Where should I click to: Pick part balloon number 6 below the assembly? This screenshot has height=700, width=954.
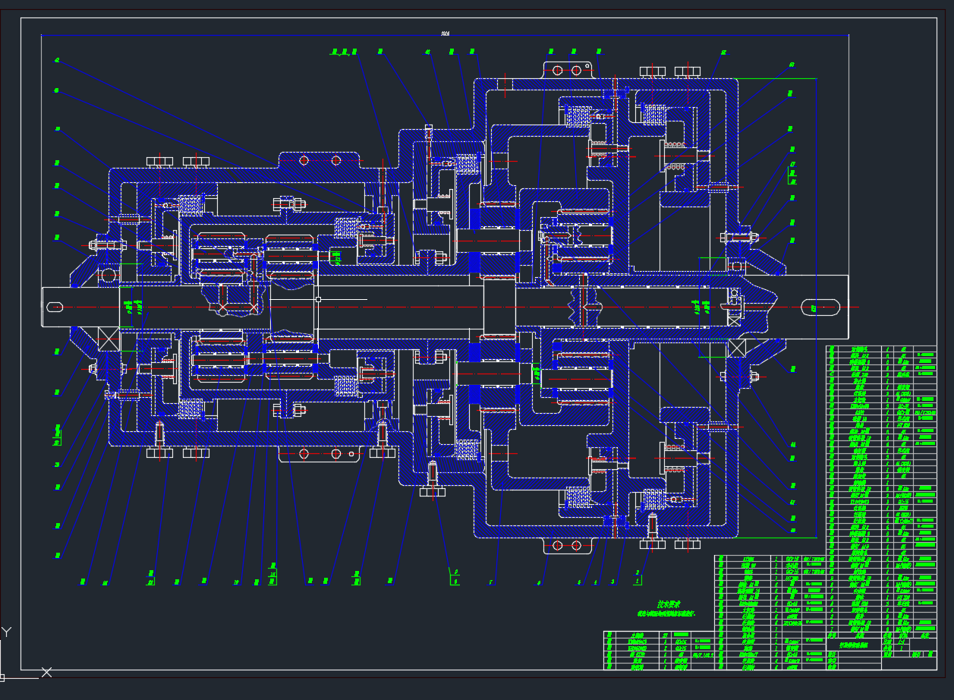[538, 583]
